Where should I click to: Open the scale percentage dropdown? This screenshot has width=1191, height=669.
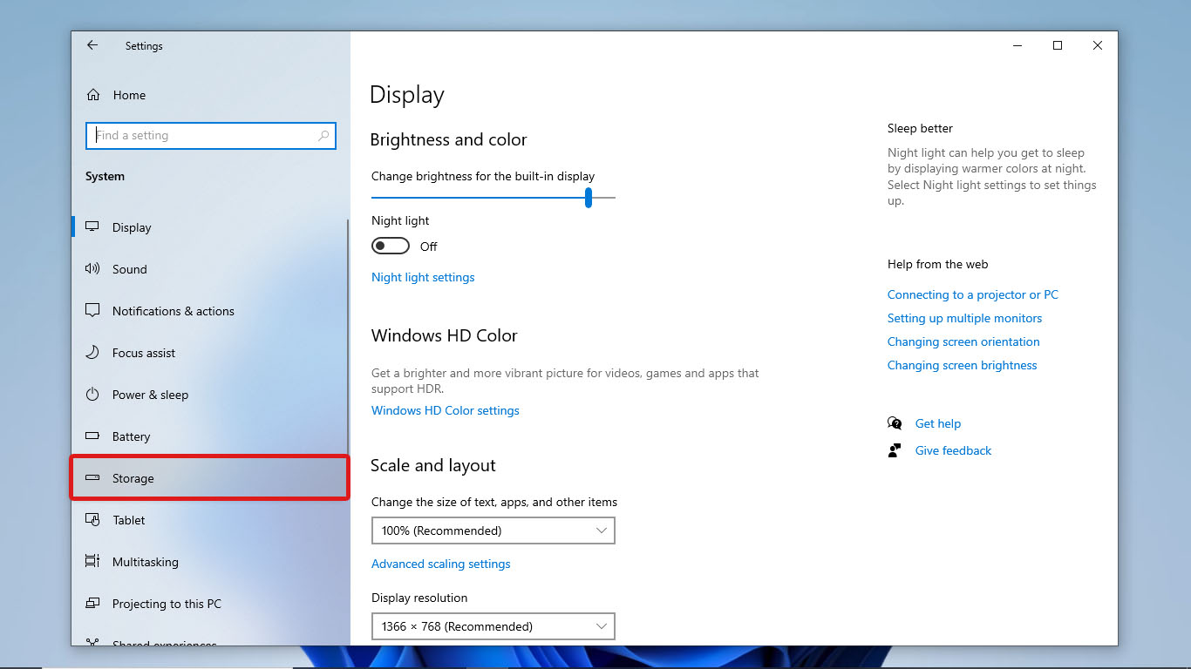coord(493,530)
